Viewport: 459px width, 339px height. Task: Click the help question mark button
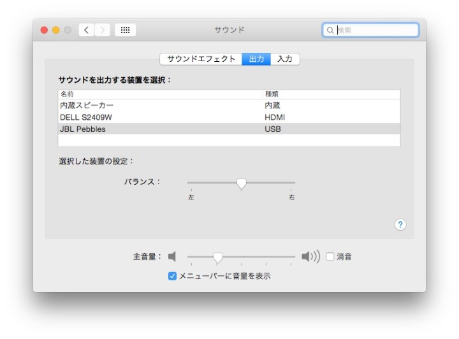pos(400,224)
